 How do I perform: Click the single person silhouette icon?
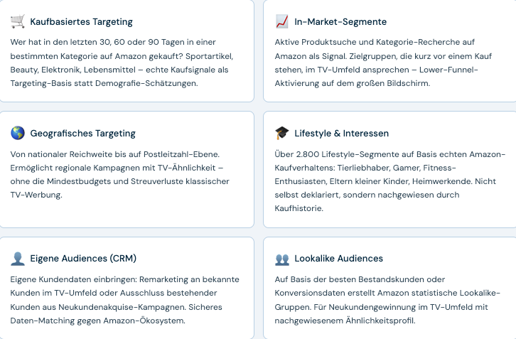(18, 259)
